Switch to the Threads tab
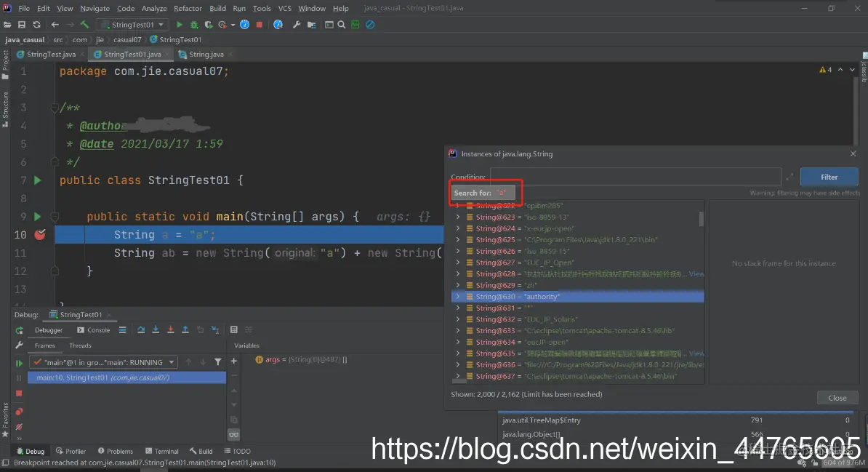The image size is (868, 472). [80, 345]
